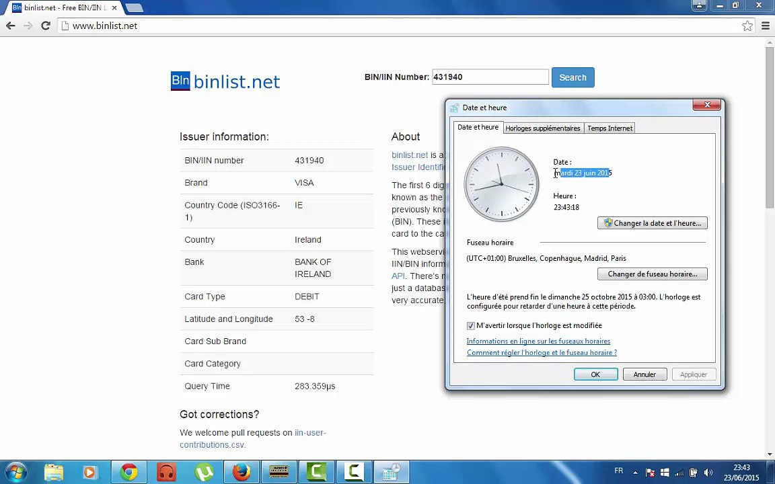The height and width of the screenshot is (484, 775).
Task: Click OK in the Date et heure dialog
Action: (595, 374)
